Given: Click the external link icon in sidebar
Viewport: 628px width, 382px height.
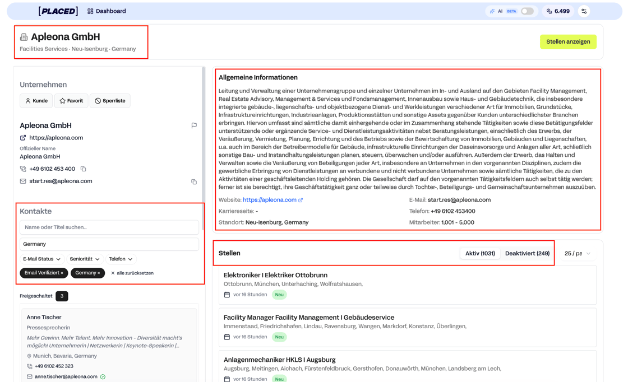Looking at the screenshot, I should [x=23, y=138].
